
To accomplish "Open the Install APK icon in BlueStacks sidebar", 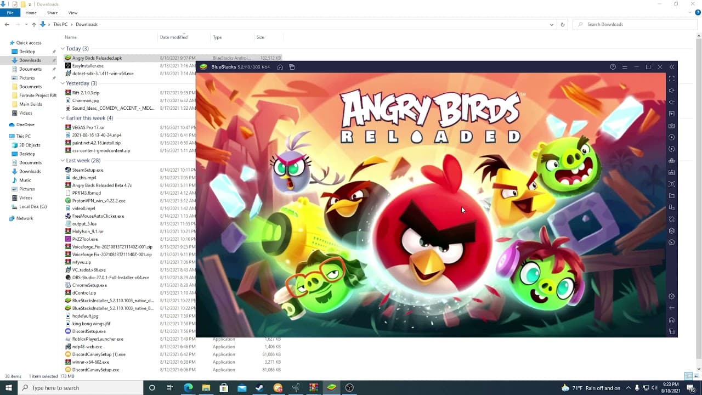I will coord(672,172).
